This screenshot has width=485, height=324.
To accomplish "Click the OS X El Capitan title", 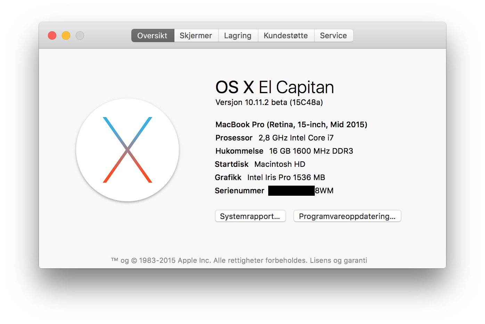I will point(274,87).
